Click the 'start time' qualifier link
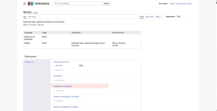217x111 pixels. click(x=59, y=65)
